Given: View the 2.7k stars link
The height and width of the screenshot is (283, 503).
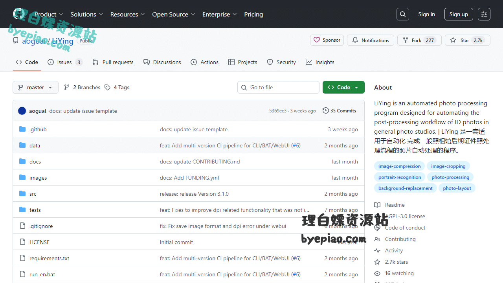Looking at the screenshot, I should (391, 262).
